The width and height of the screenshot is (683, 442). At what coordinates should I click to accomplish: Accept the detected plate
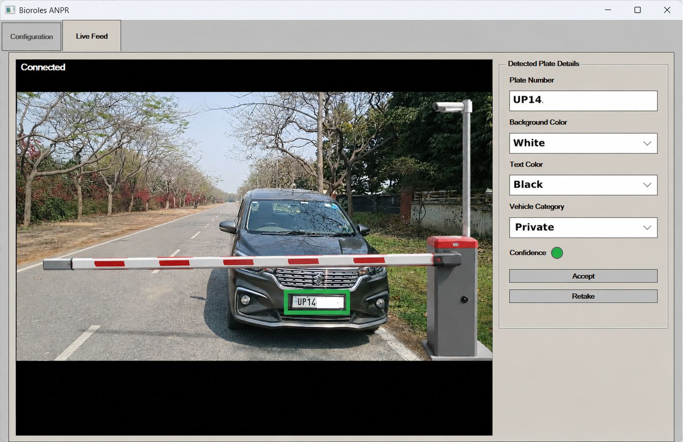coord(583,276)
